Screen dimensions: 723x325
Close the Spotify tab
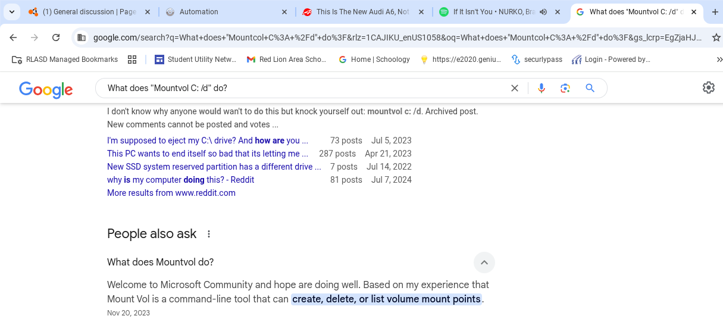click(558, 12)
